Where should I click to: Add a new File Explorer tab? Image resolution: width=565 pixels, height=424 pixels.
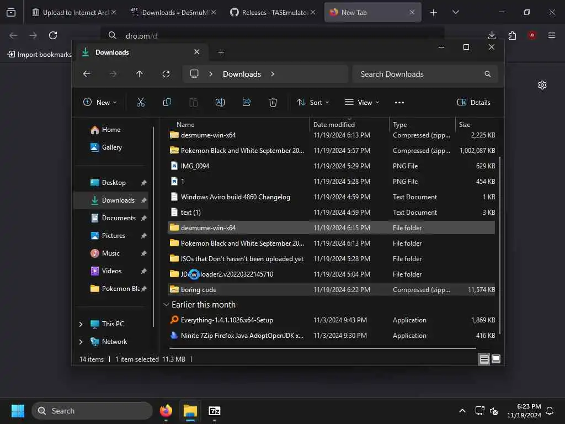[x=221, y=52]
